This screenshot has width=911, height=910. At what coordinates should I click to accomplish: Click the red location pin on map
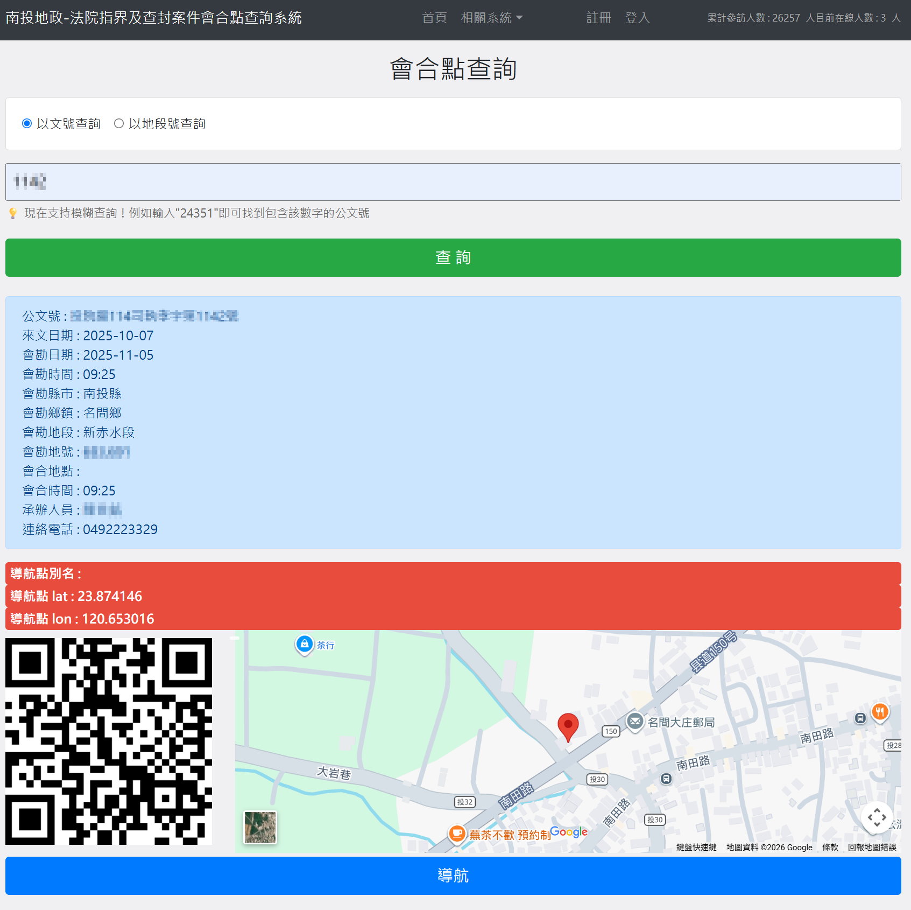pyautogui.click(x=568, y=727)
